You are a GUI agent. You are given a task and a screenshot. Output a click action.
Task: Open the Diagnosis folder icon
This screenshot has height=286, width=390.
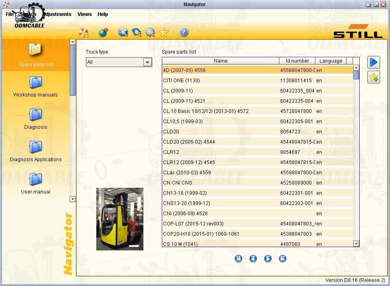click(x=36, y=115)
